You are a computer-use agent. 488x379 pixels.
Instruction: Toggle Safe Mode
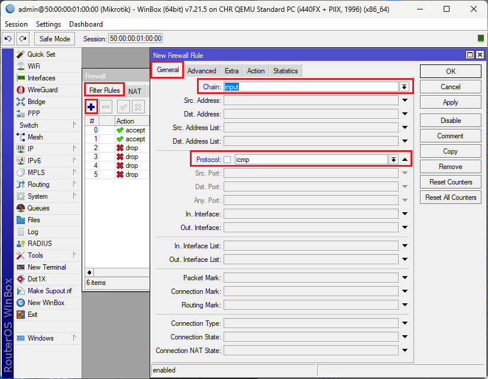pos(55,38)
